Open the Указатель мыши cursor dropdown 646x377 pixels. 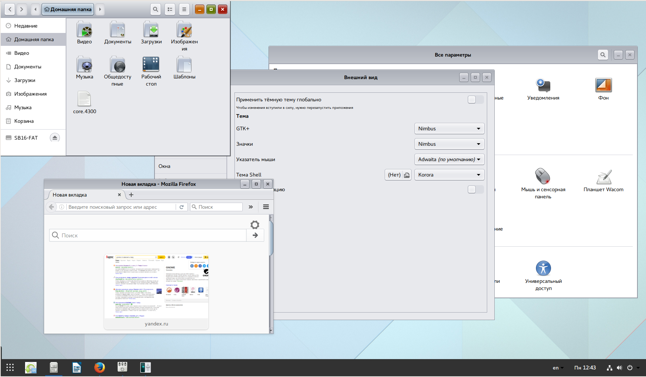[x=449, y=159]
